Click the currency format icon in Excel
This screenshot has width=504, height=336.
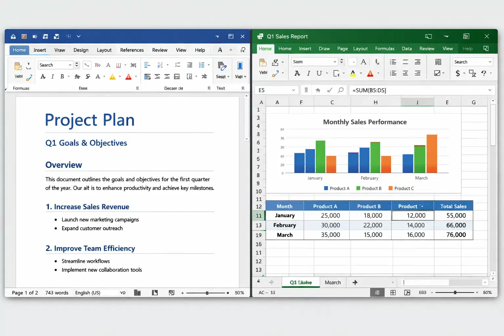click(x=458, y=73)
